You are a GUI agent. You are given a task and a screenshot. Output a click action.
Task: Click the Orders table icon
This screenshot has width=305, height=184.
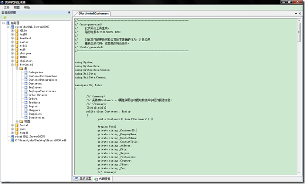(26, 99)
